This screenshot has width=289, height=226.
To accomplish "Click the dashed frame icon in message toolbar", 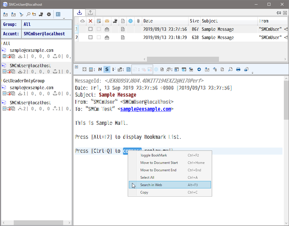I will 84,69.
